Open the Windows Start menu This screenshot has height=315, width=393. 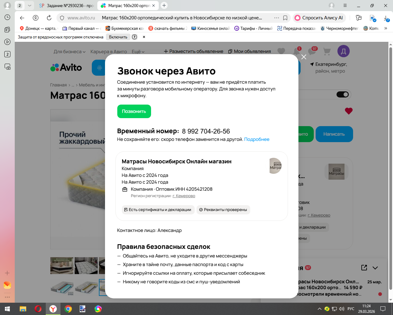(x=7, y=309)
